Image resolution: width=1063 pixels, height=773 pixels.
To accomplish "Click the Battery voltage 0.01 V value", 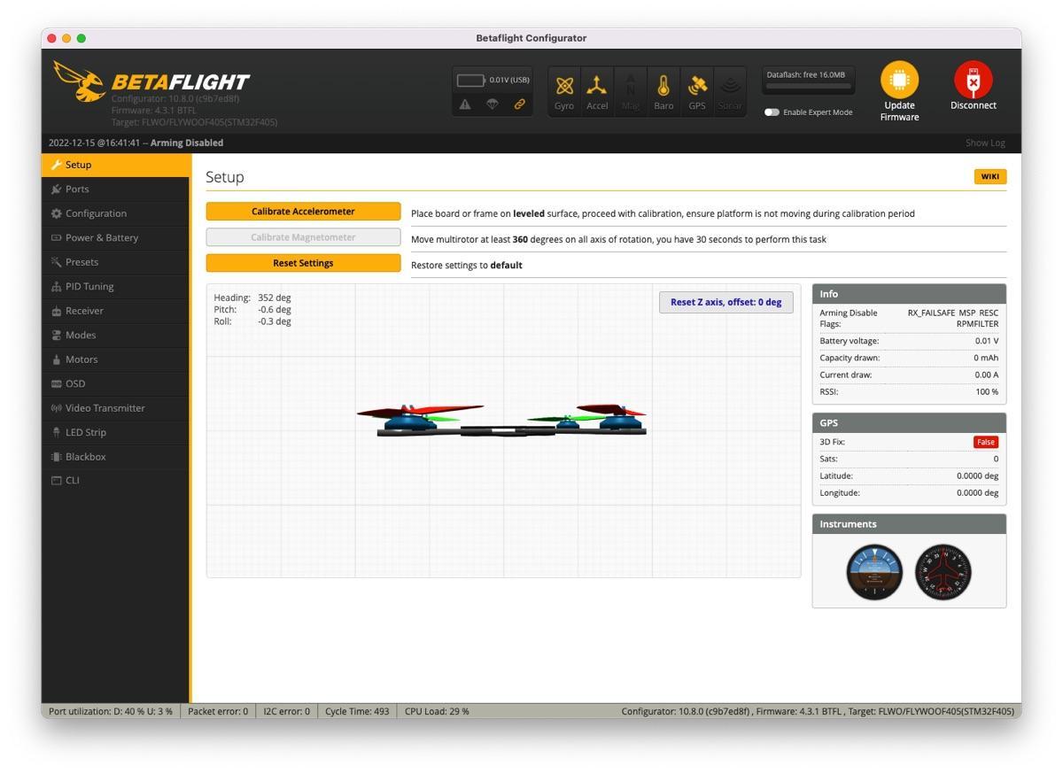I will pos(987,341).
